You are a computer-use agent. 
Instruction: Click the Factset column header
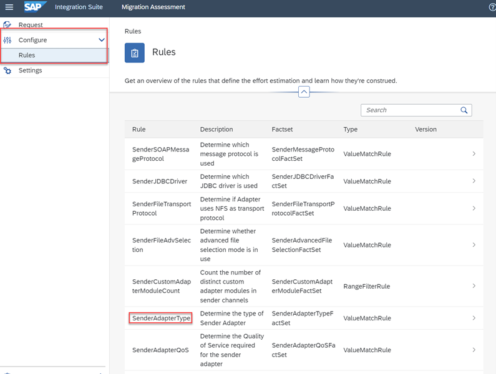[x=282, y=129]
